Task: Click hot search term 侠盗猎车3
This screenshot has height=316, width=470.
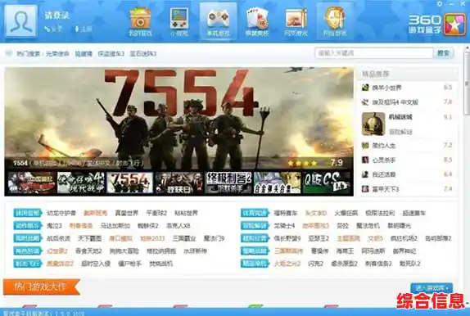Action: click(111, 54)
